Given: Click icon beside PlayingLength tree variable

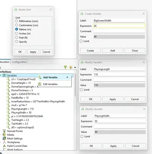Looking at the screenshot, I should (8, 109).
